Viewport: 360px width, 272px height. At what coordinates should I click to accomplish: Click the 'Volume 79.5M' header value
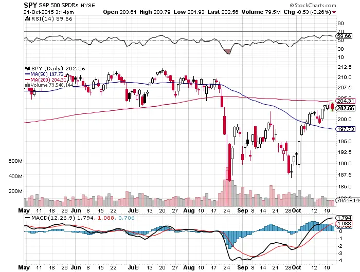click(261, 12)
